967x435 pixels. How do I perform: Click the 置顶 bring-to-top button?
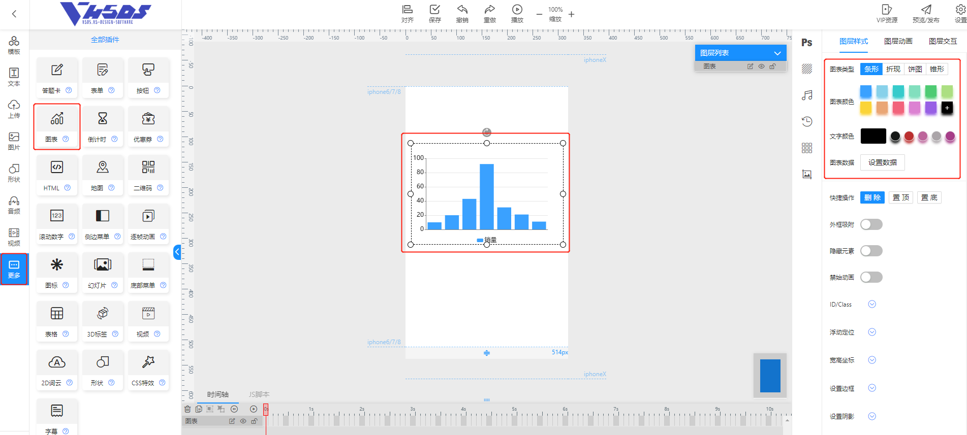tap(901, 197)
